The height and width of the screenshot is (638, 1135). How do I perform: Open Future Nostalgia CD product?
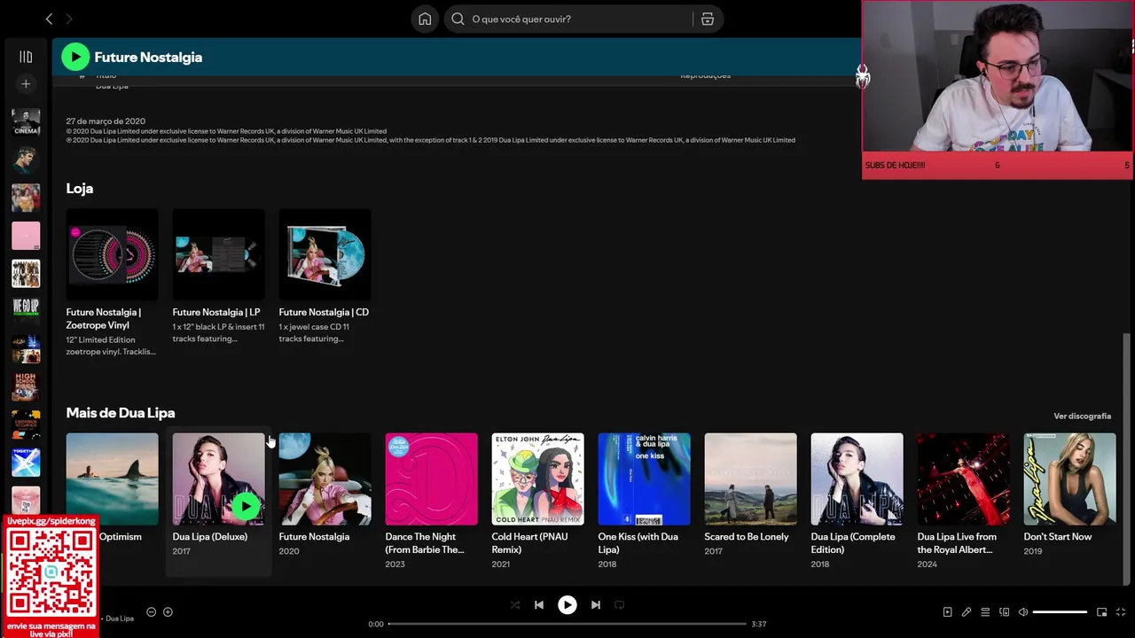click(x=325, y=277)
